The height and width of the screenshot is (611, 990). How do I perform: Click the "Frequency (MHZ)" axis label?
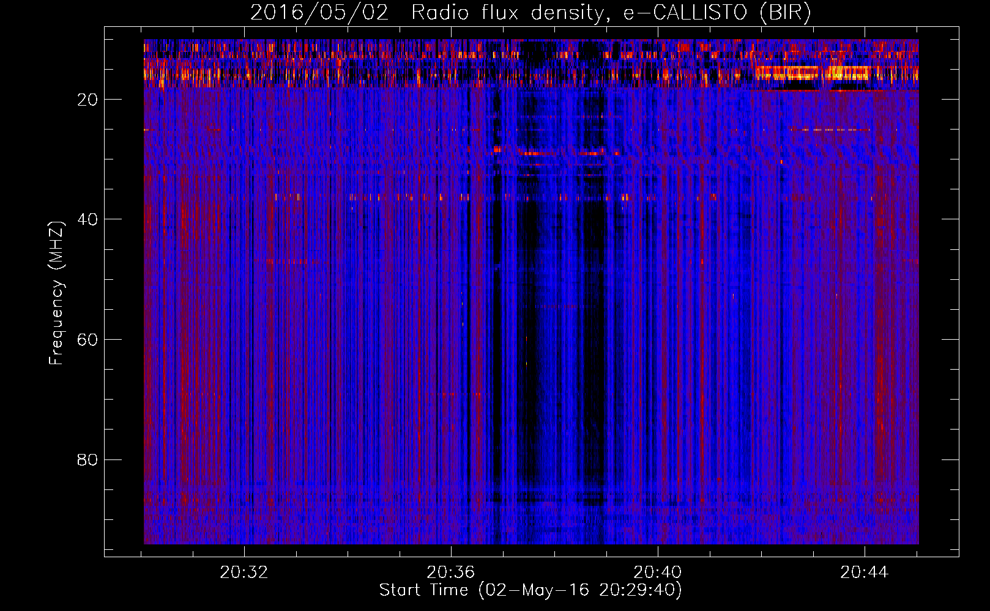pyautogui.click(x=56, y=293)
